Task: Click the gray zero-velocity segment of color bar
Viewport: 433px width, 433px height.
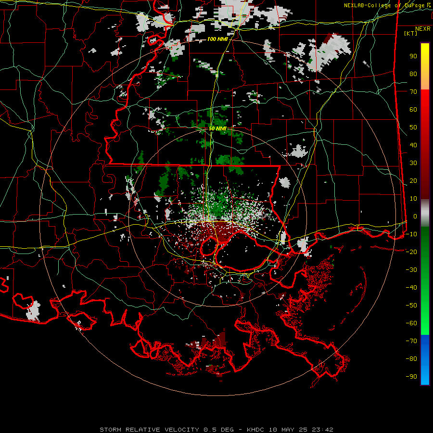Action: click(x=425, y=213)
